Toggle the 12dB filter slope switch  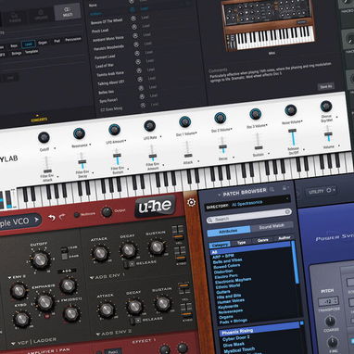coord(64,249)
